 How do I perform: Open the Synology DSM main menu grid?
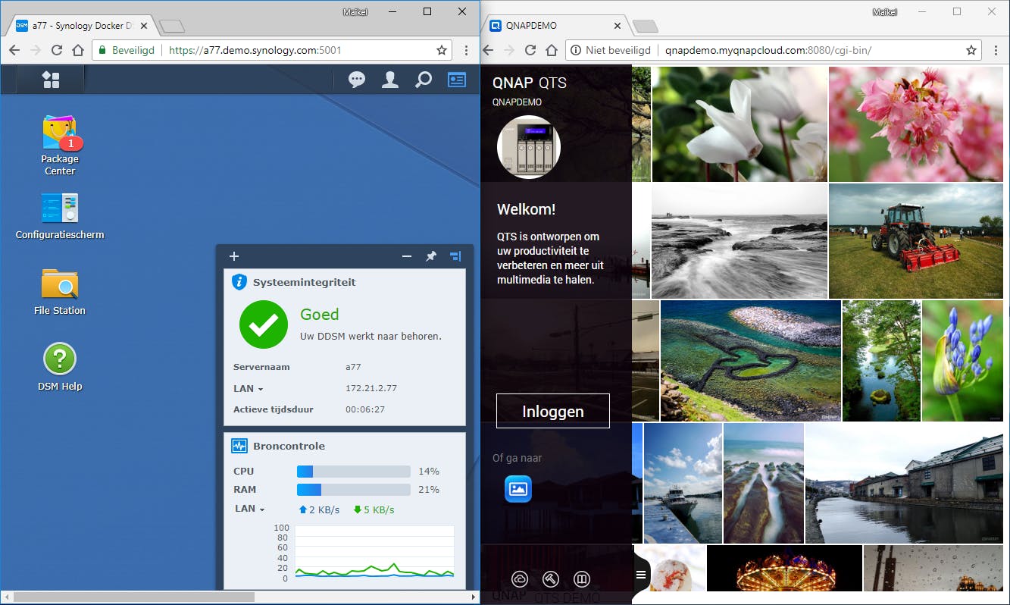pos(51,80)
